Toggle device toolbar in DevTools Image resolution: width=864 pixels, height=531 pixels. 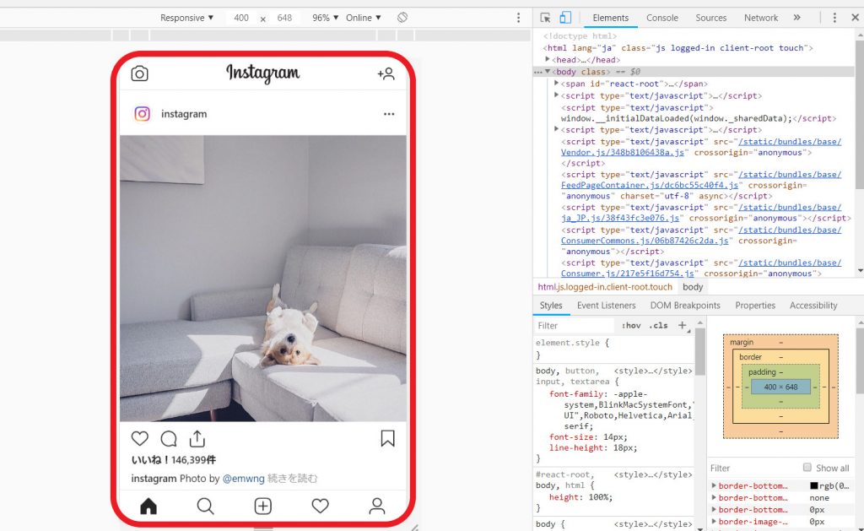tap(565, 18)
